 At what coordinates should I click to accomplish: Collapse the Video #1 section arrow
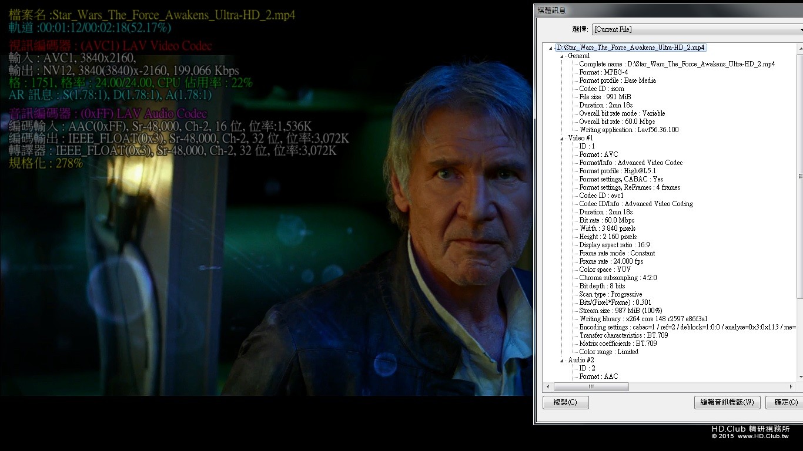(563, 139)
